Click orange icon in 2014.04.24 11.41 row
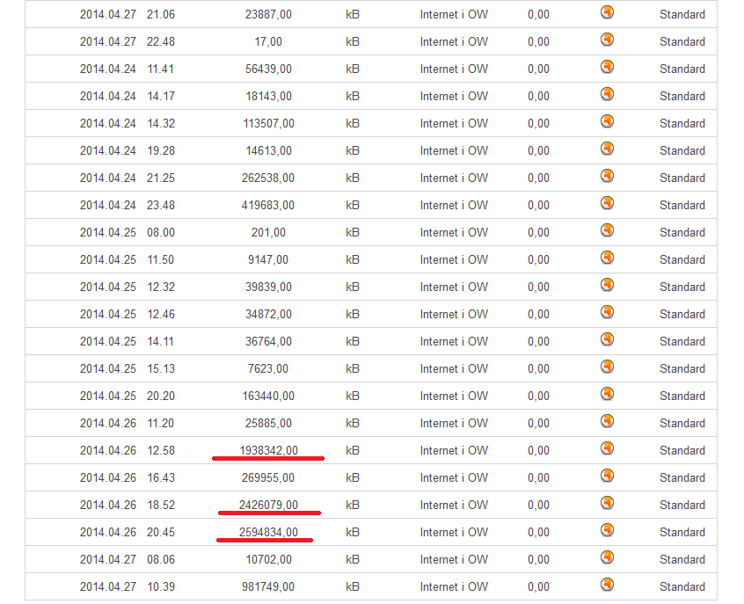The image size is (744, 604). [x=607, y=67]
